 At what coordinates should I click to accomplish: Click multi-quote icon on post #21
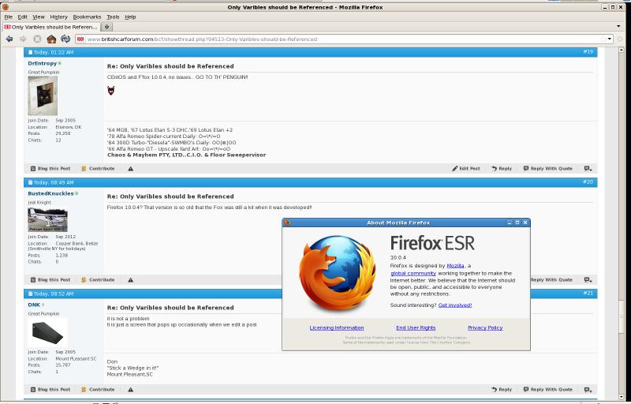tap(588, 390)
